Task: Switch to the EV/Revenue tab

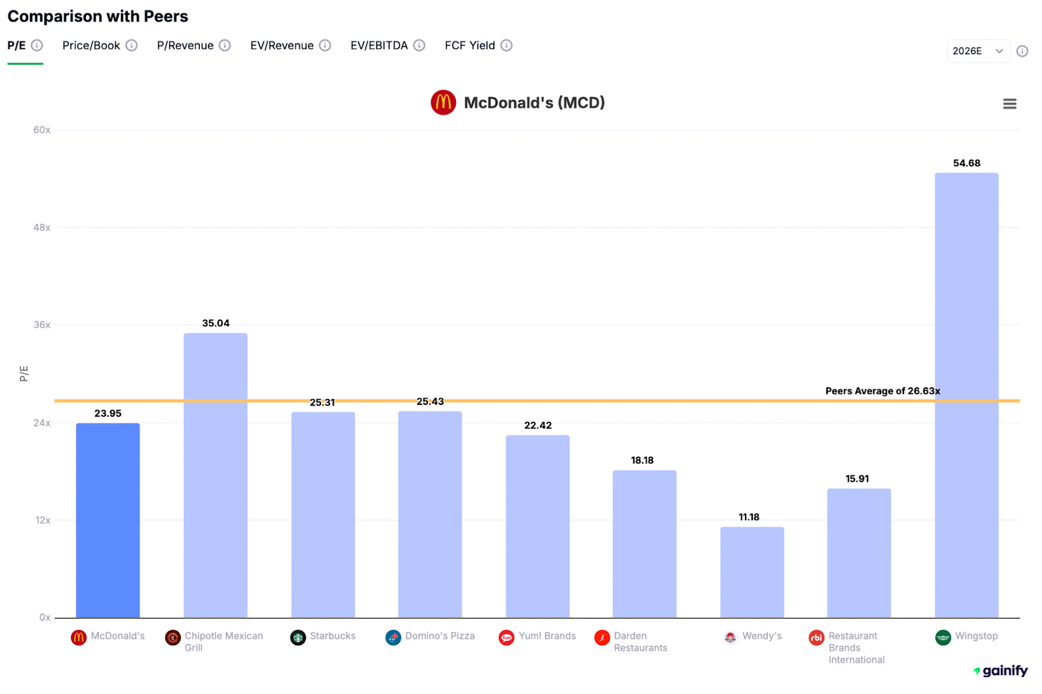Action: point(282,46)
